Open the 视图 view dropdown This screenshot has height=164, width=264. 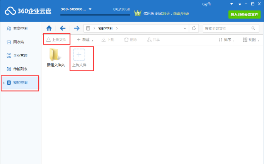tap(251, 40)
